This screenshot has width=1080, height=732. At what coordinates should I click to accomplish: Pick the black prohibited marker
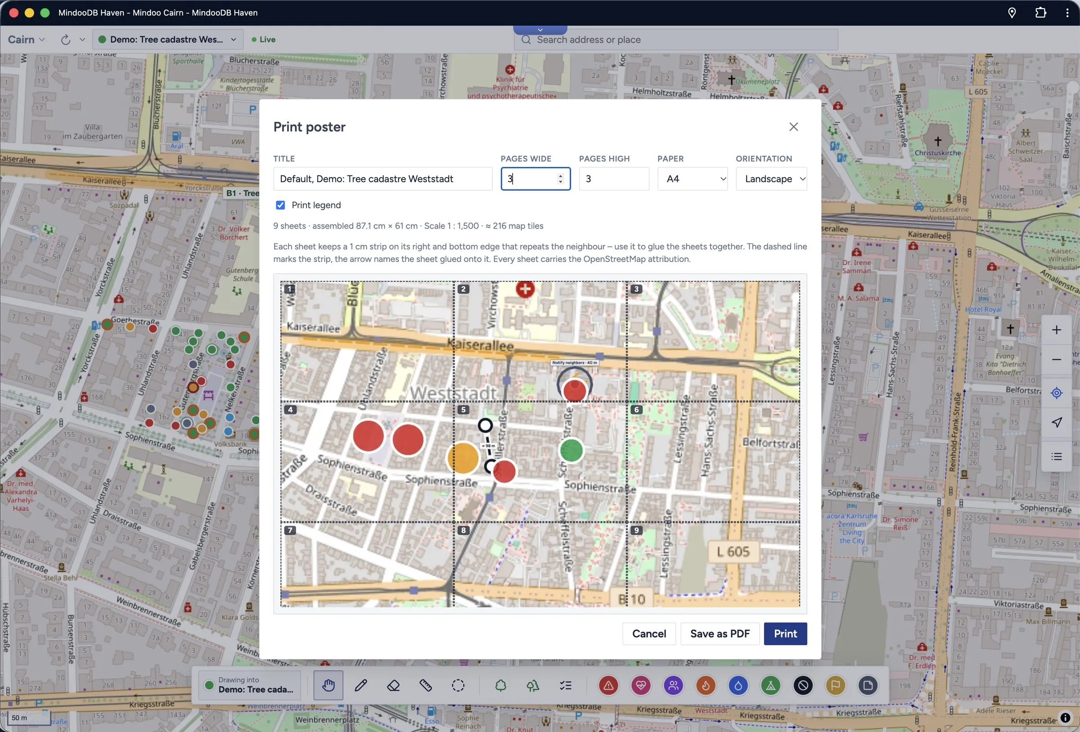(803, 685)
